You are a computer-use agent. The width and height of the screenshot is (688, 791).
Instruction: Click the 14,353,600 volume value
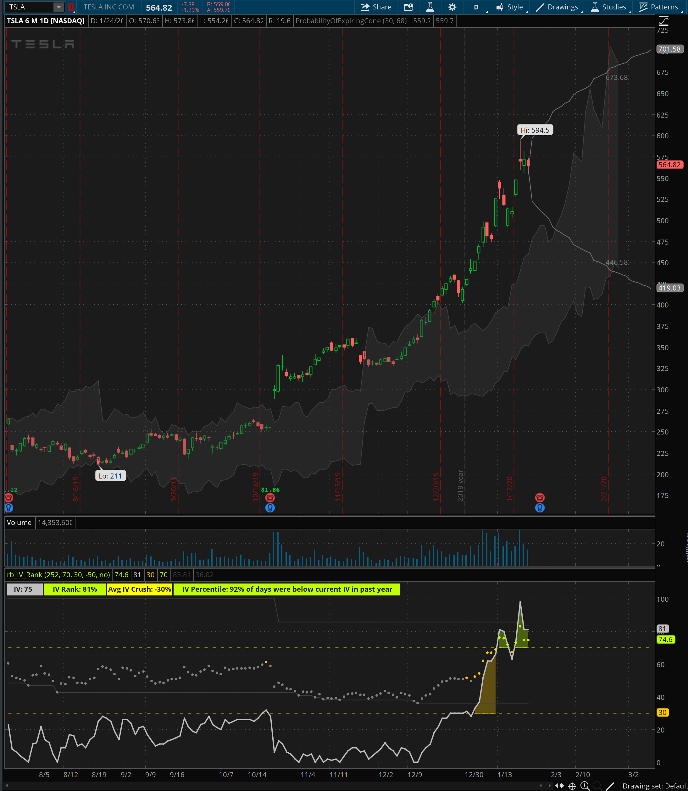click(55, 522)
